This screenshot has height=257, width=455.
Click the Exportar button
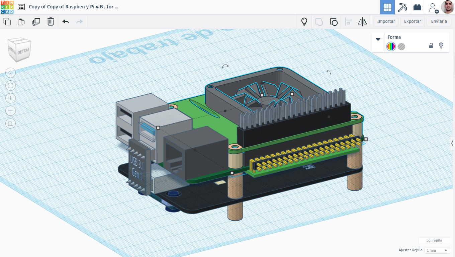pyautogui.click(x=413, y=21)
